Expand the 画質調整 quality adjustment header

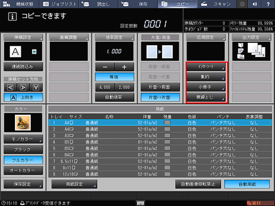(x=69, y=37)
